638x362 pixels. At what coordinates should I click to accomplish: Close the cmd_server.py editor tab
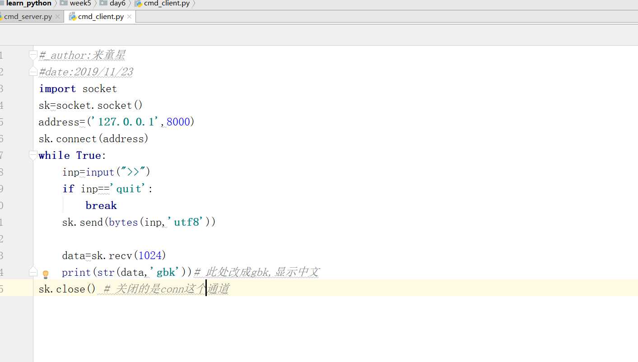(57, 17)
